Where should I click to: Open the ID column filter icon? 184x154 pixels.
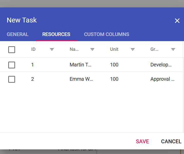pyautogui.click(x=52, y=50)
